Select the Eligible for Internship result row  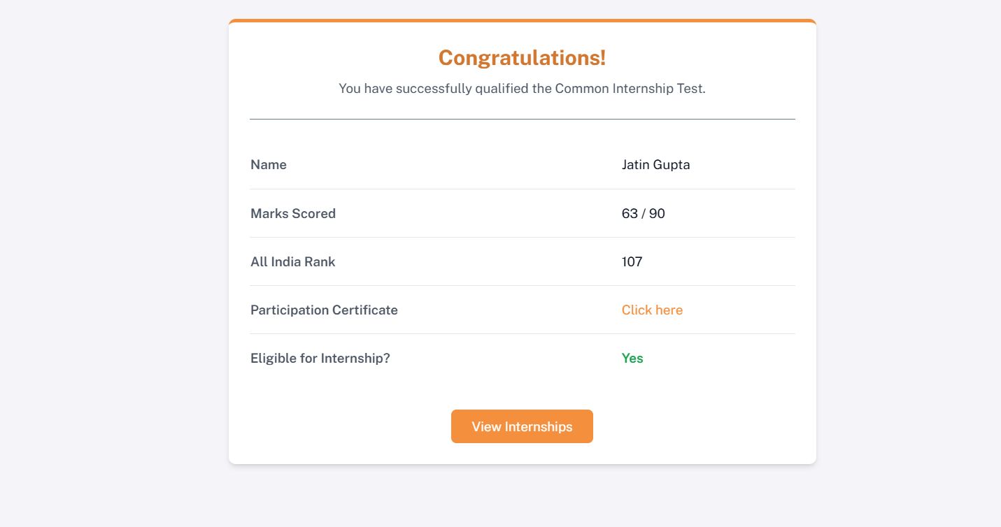tap(522, 358)
